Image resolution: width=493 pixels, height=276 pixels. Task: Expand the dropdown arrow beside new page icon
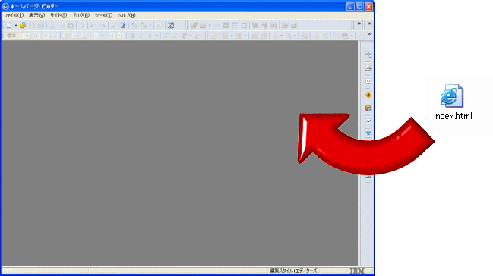tap(16, 26)
